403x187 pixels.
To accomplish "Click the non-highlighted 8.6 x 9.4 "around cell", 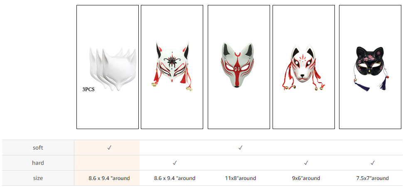I will click(x=175, y=178).
